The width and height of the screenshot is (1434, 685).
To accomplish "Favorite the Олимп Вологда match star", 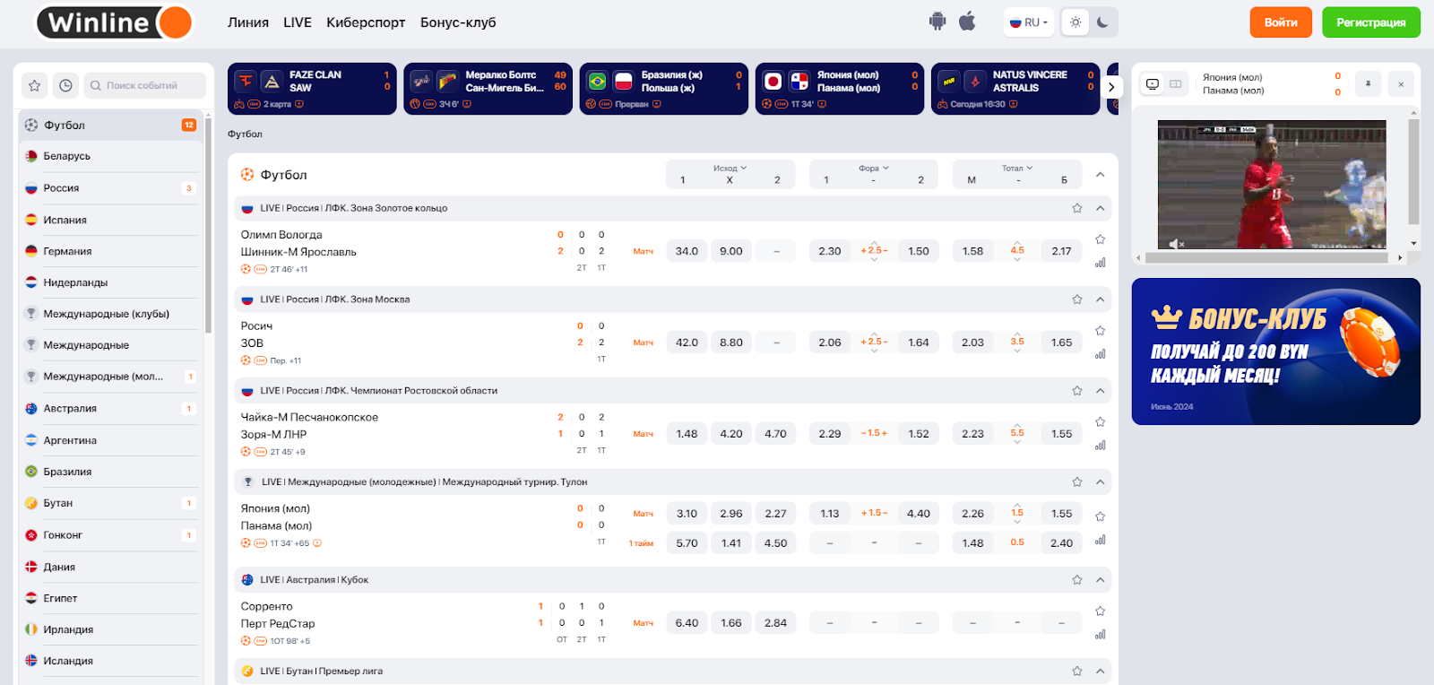I will (1100, 239).
